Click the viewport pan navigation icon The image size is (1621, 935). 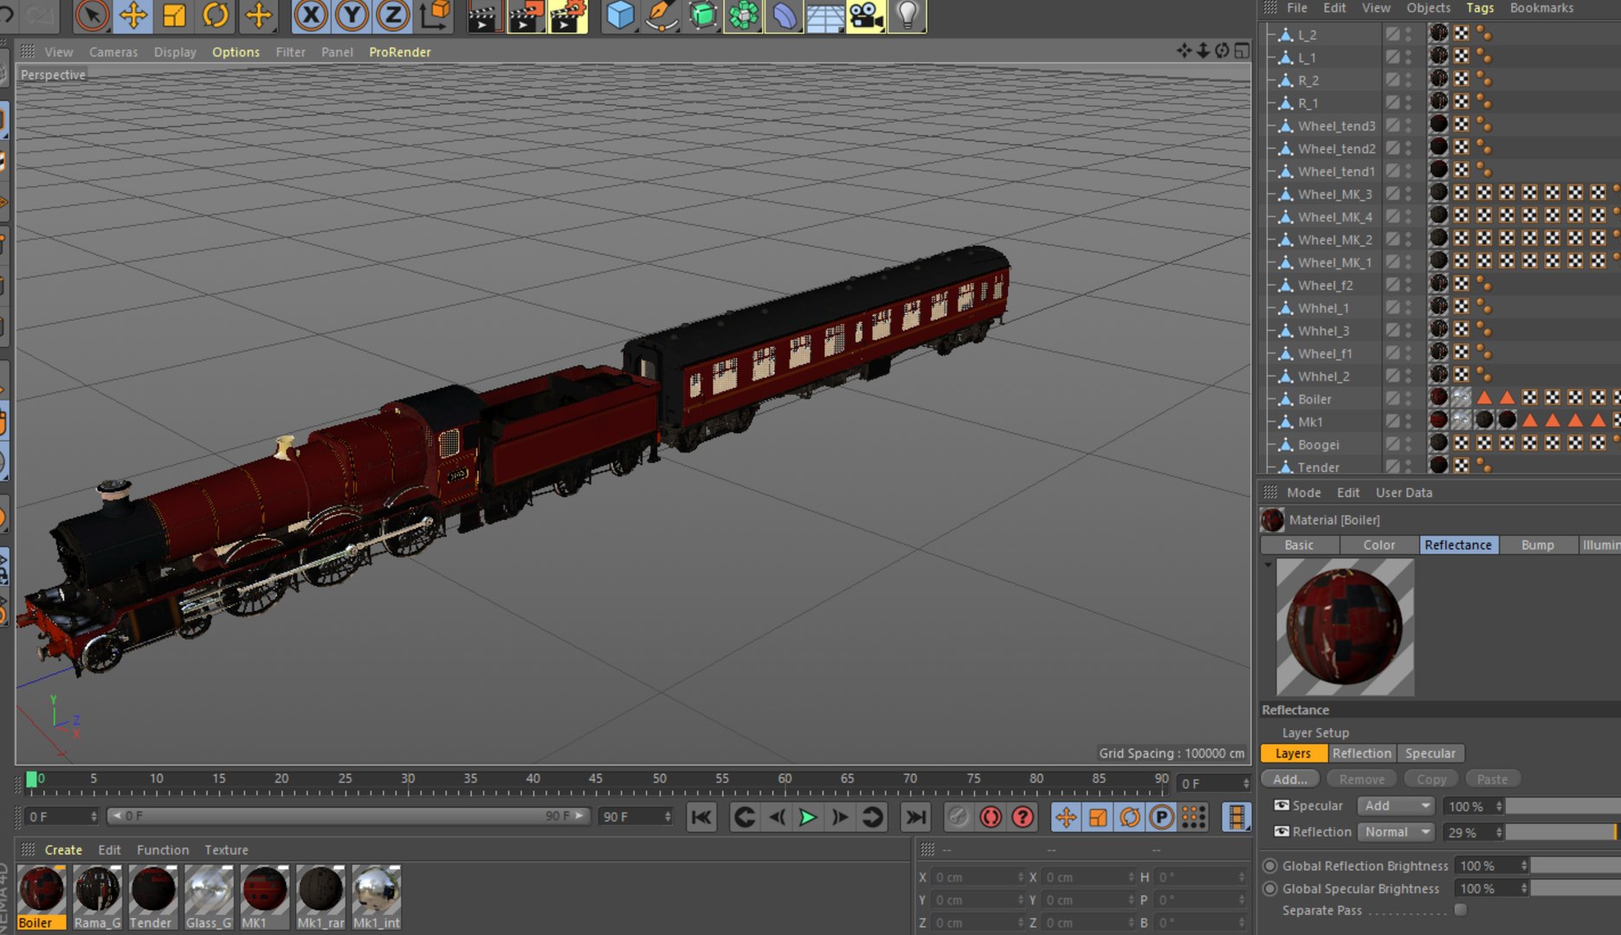coord(1184,51)
